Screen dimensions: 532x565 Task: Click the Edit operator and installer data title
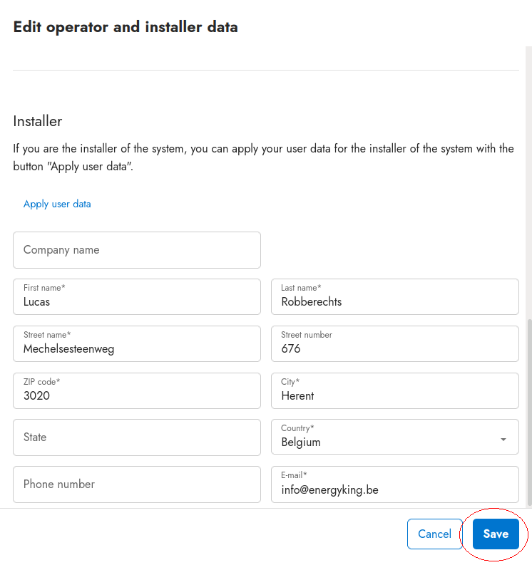(x=126, y=27)
